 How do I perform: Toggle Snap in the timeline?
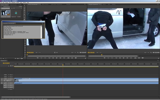click(9, 66)
